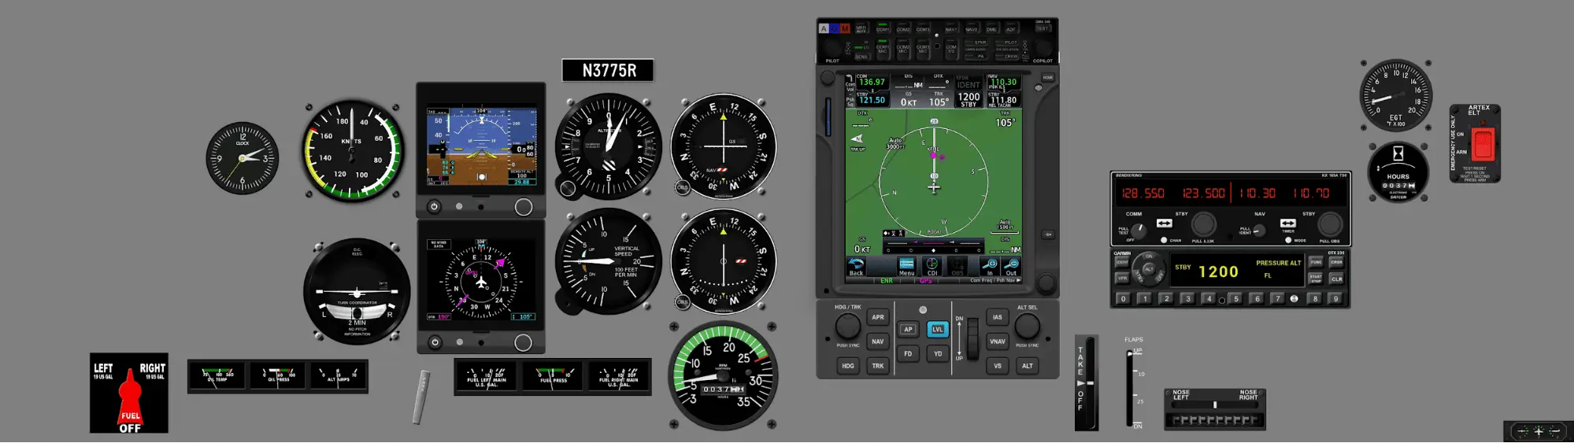
Task: Engage the NAV autopilot mode button
Action: [878, 341]
